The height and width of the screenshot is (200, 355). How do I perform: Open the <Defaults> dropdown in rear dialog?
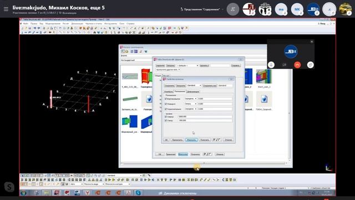point(187,66)
